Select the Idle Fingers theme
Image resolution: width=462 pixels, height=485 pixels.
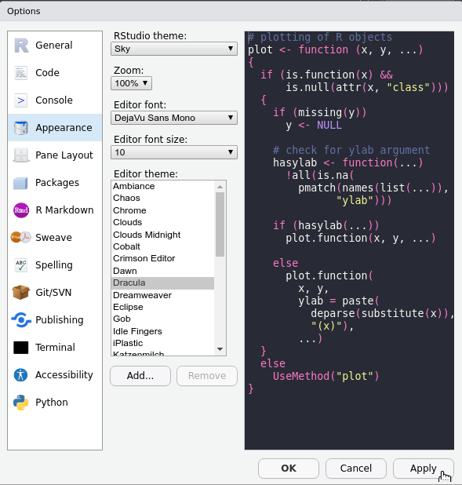point(162,332)
